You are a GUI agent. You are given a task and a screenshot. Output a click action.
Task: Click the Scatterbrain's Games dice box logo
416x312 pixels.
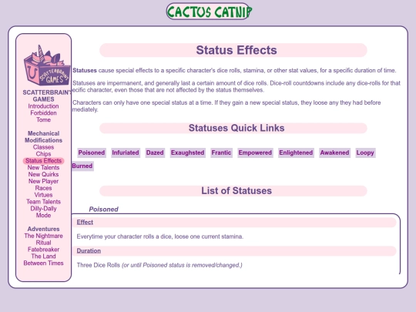coord(47,65)
